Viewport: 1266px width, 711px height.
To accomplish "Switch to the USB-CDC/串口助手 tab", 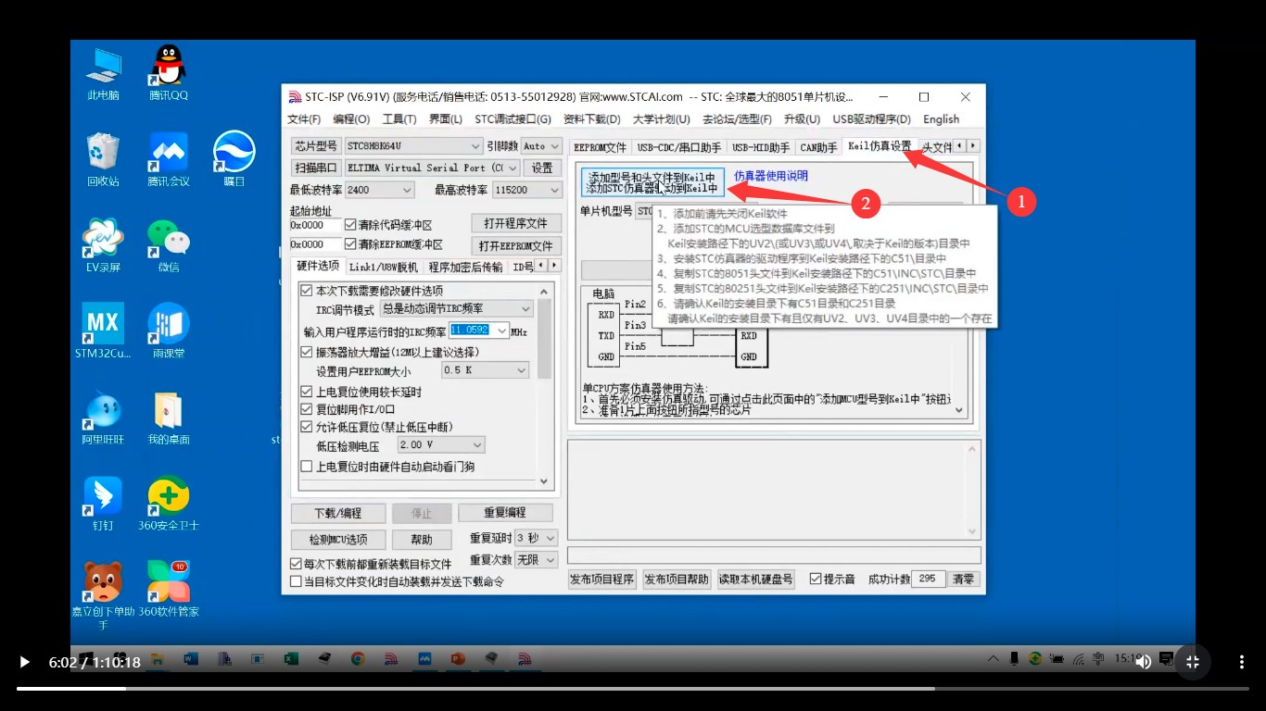I will [679, 147].
